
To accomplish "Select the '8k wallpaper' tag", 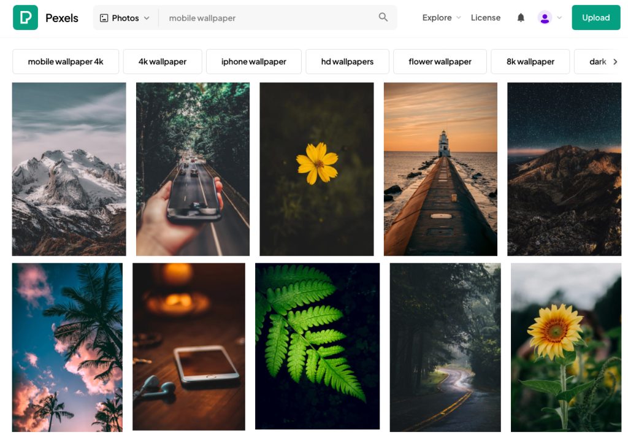I will click(530, 61).
